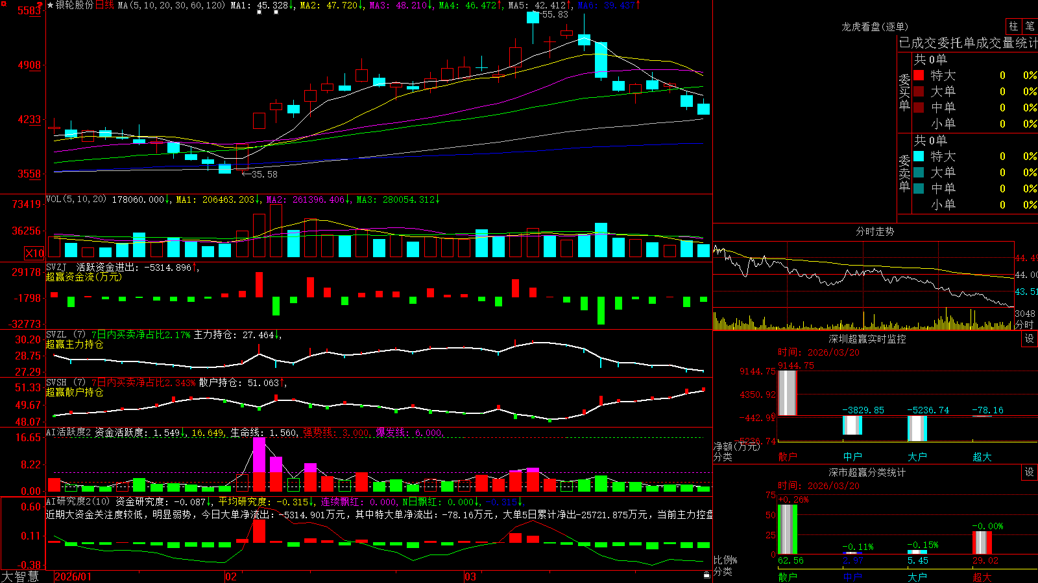Click the cyan 特大 sell-order color swatch

(919, 156)
